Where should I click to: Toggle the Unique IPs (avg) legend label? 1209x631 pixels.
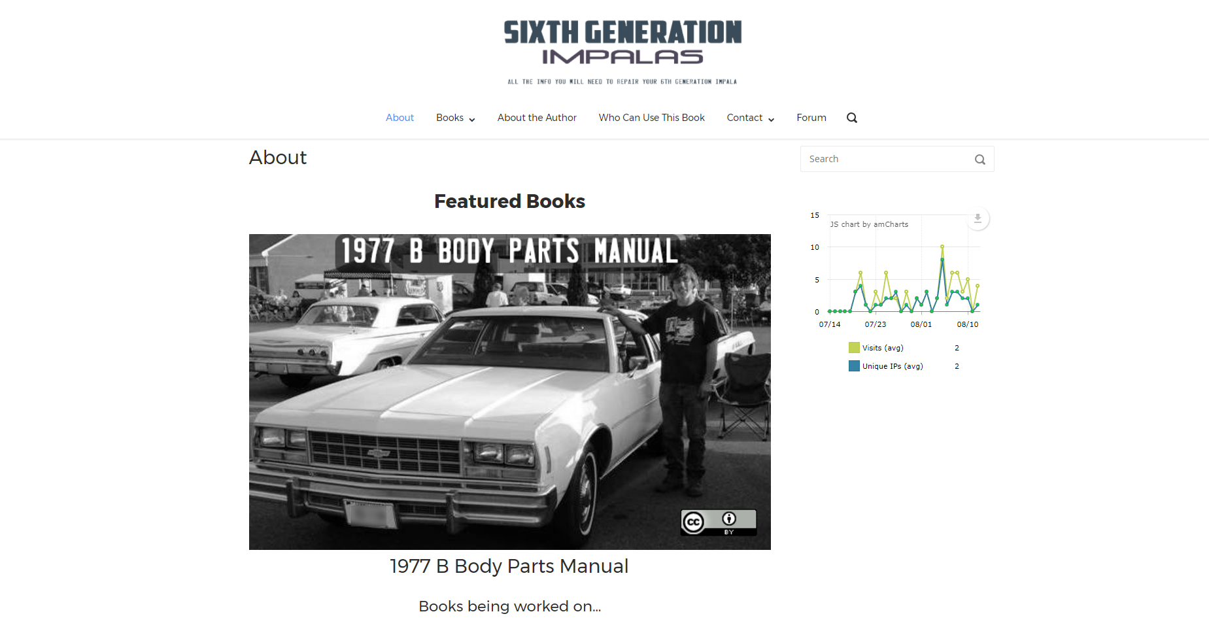(893, 366)
